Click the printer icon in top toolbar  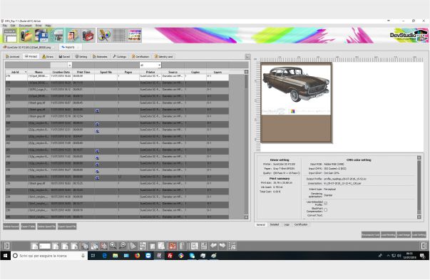pos(57,36)
